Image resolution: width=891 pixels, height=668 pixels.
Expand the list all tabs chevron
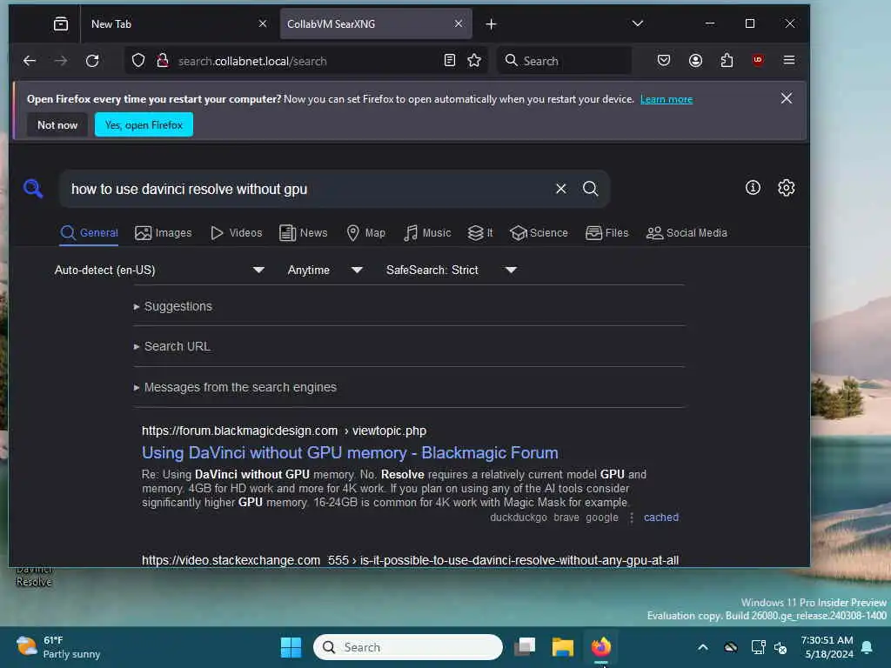(x=638, y=23)
